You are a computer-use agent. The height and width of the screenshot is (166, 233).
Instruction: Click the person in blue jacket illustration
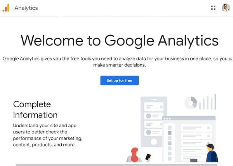pos(211,154)
